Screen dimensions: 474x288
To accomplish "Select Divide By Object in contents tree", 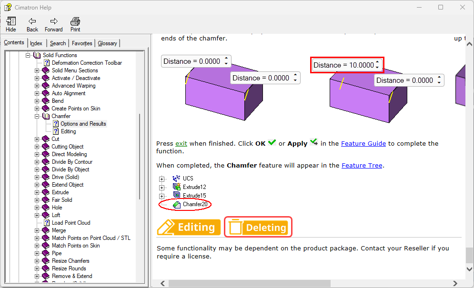I will click(x=71, y=169).
